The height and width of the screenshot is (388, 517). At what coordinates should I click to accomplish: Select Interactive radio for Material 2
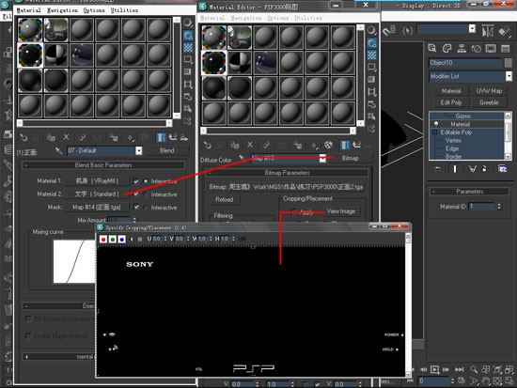[x=146, y=194]
